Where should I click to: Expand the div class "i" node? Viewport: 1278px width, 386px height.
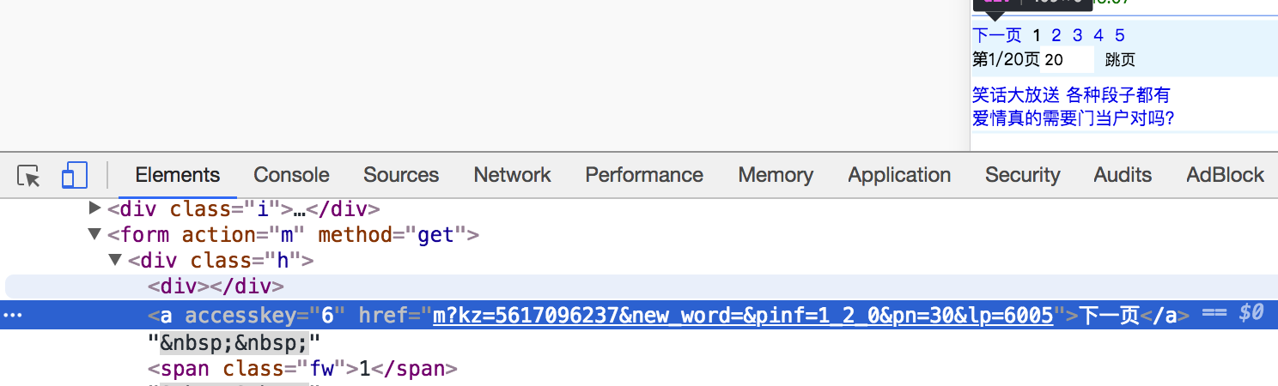click(94, 208)
